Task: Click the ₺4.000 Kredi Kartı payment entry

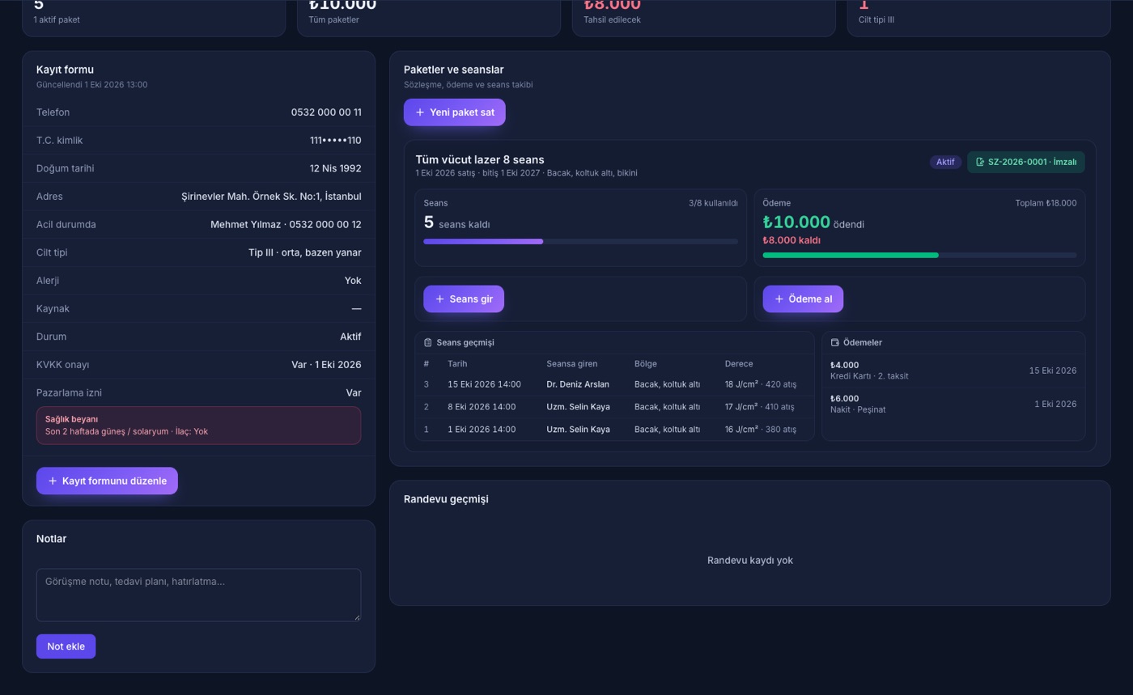Action: point(953,371)
